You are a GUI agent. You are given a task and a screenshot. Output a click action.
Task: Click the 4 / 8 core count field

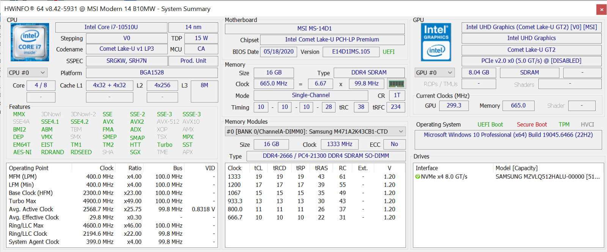click(x=41, y=86)
